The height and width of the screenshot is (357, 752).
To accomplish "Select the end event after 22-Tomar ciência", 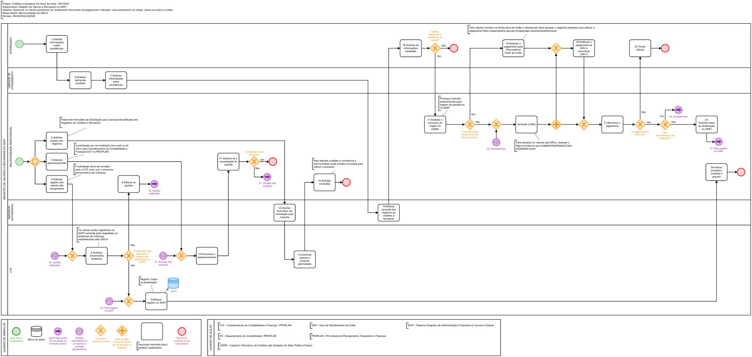I will (x=665, y=48).
